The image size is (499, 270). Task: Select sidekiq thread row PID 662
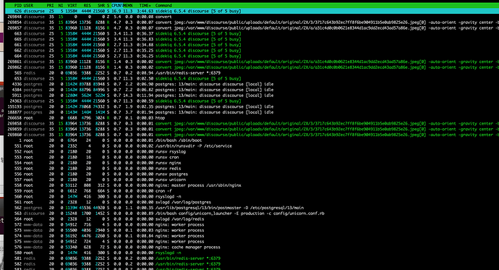pos(252,51)
